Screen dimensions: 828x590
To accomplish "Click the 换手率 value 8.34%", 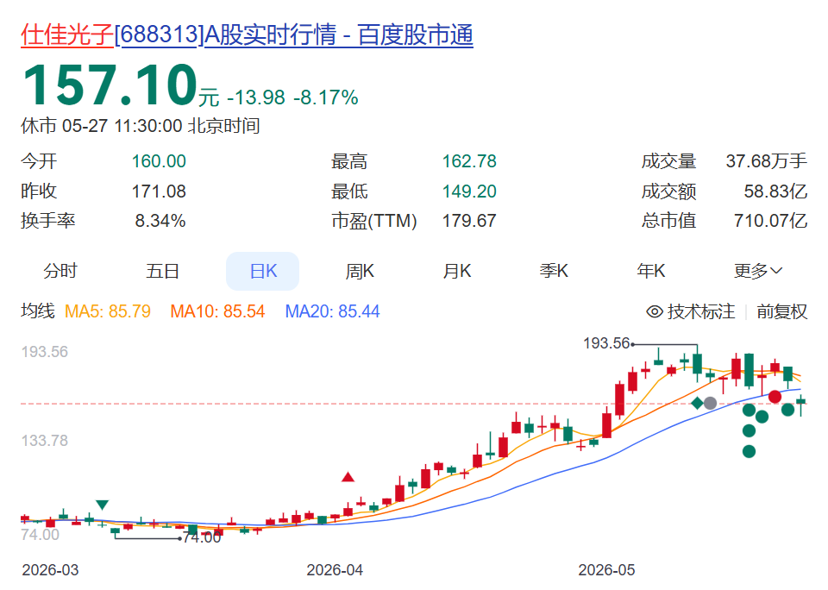I will click(x=160, y=221).
